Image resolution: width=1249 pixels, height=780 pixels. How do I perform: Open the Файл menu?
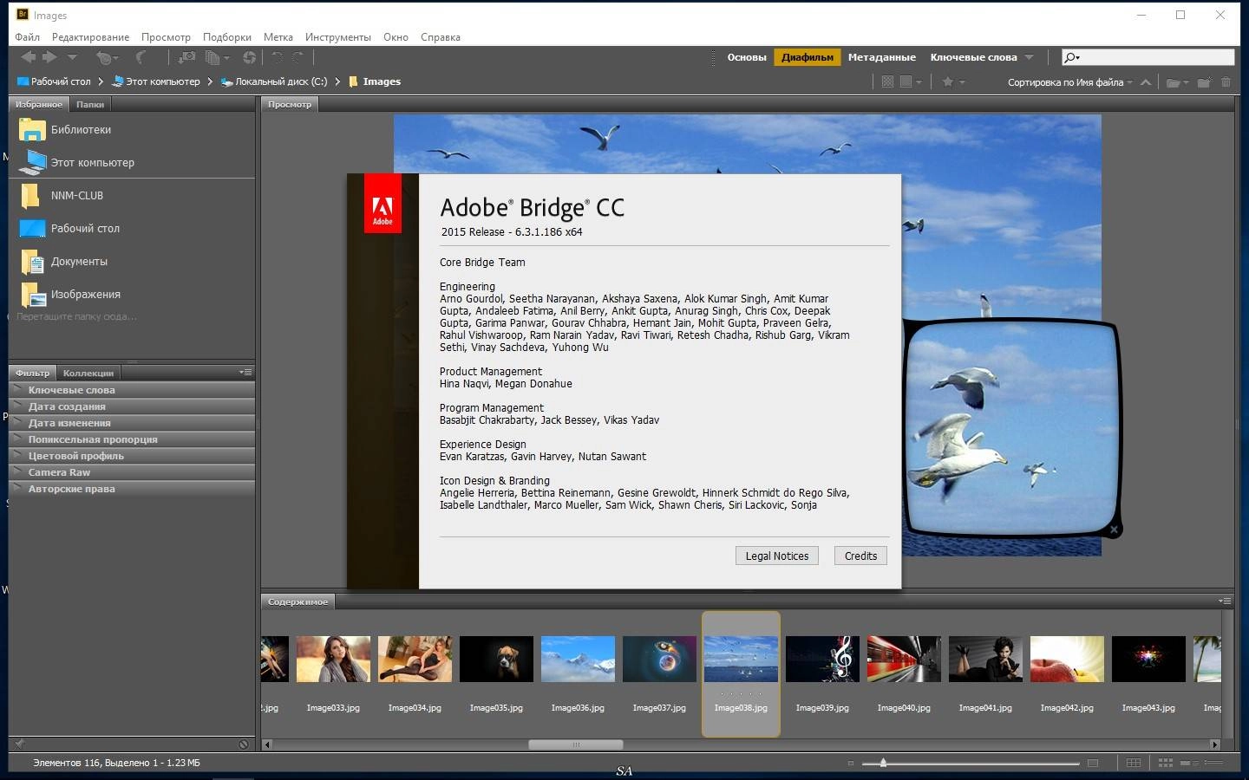point(28,37)
